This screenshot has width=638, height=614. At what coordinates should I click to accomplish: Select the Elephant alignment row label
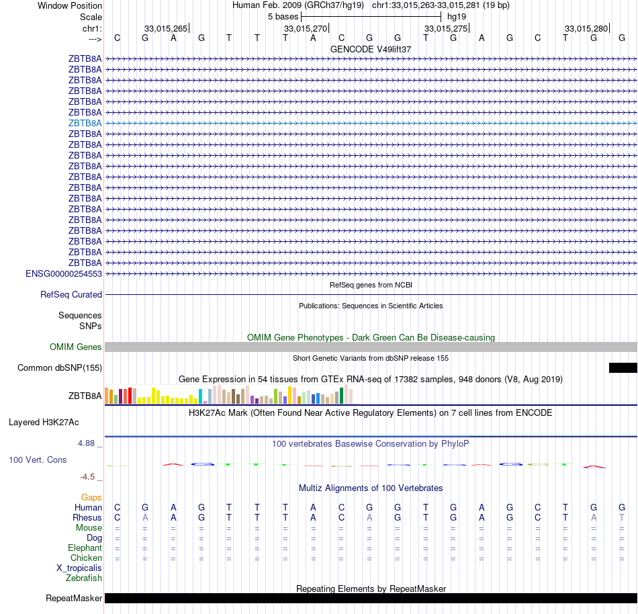point(85,547)
